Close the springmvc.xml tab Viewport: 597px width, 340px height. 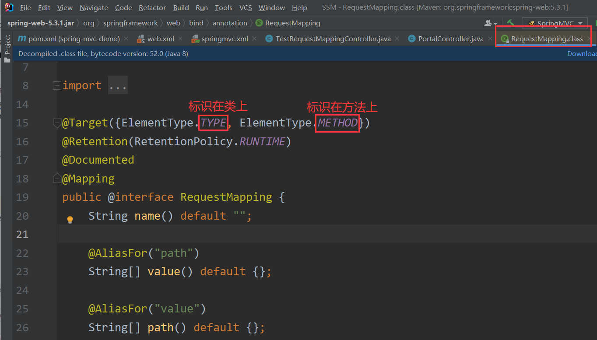(x=254, y=39)
